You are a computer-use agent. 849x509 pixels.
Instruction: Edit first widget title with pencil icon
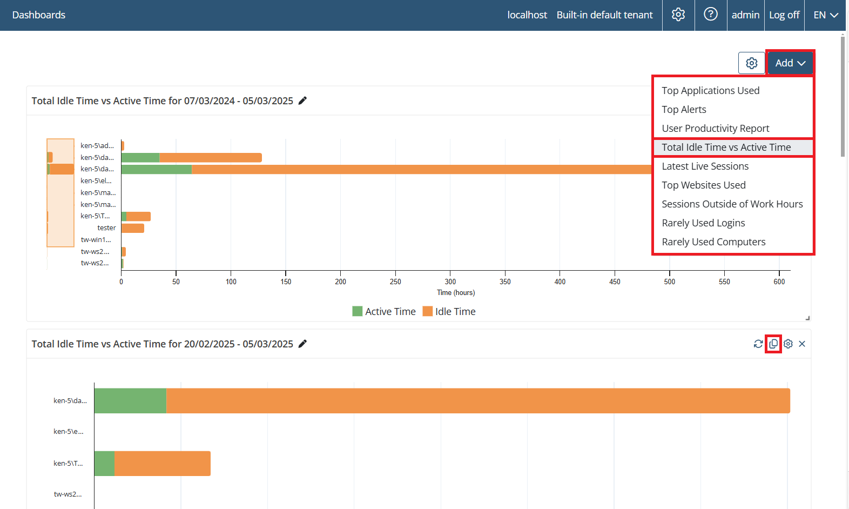click(x=302, y=101)
